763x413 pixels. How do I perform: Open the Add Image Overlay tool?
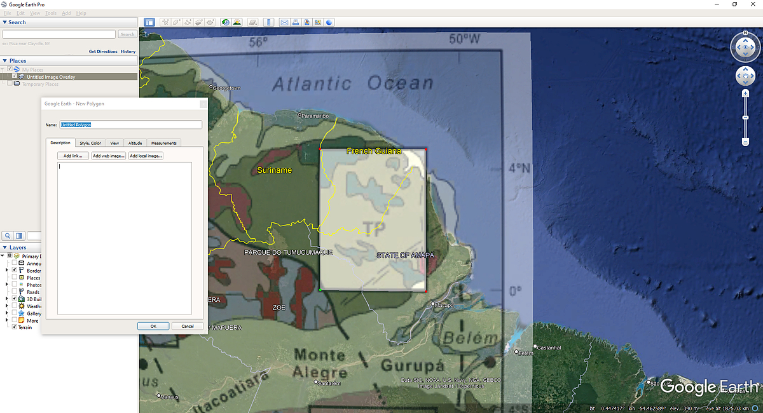coord(200,22)
